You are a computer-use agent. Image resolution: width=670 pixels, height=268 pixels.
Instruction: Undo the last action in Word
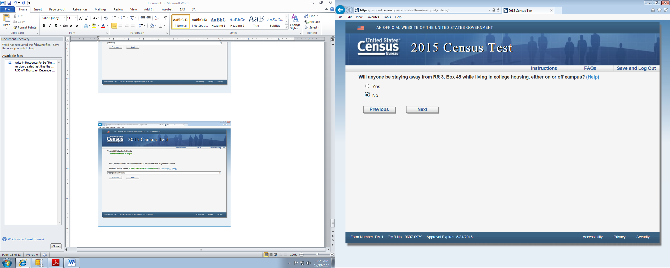click(x=15, y=3)
